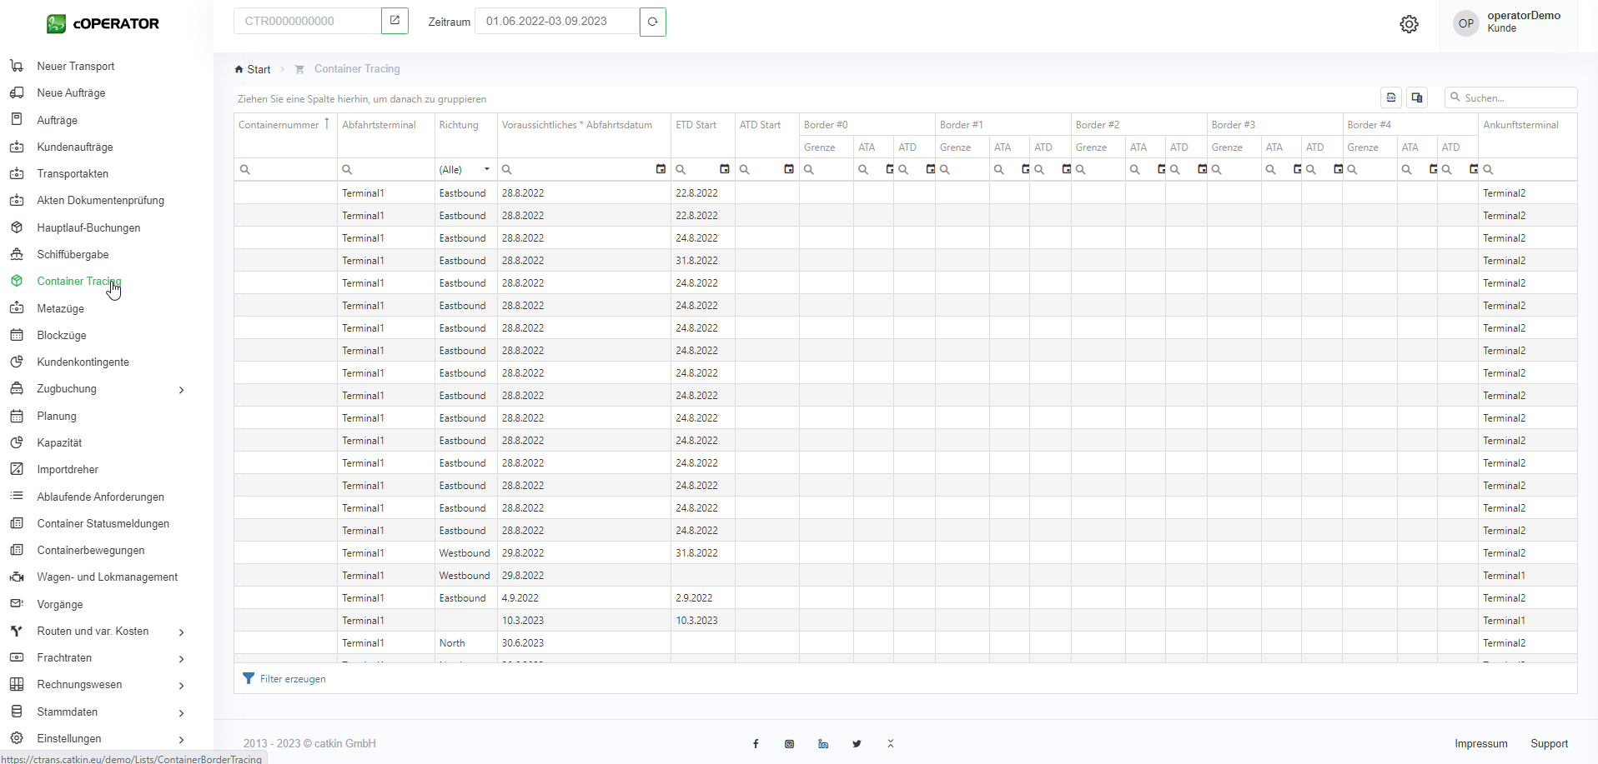
Task: Click the Start breadcrumb link
Action: point(259,69)
